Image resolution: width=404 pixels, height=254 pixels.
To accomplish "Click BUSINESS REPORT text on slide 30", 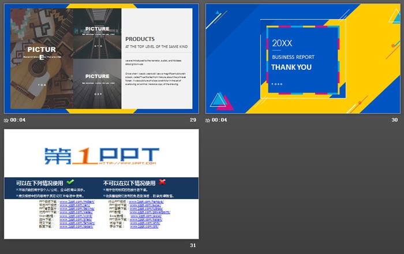I will 293,57.
